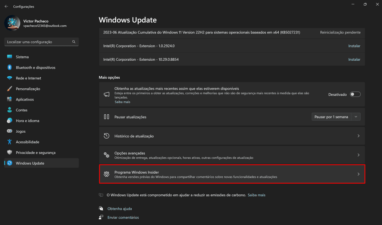Screen dimensions: 382x225
Task: Open the carbon emissions Saiba mais link
Action: (256, 195)
